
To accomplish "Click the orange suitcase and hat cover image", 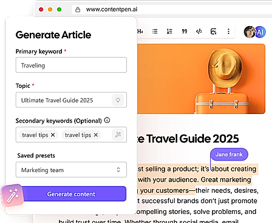I will (x=202, y=79).
